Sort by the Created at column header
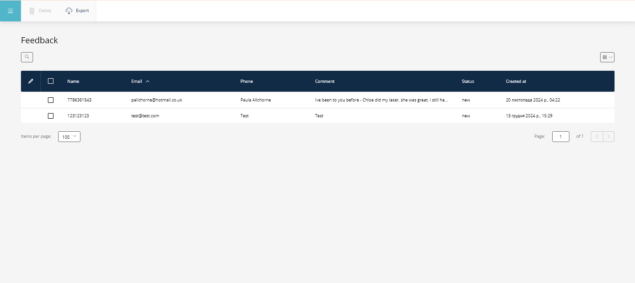This screenshot has height=283, width=635. click(x=516, y=81)
